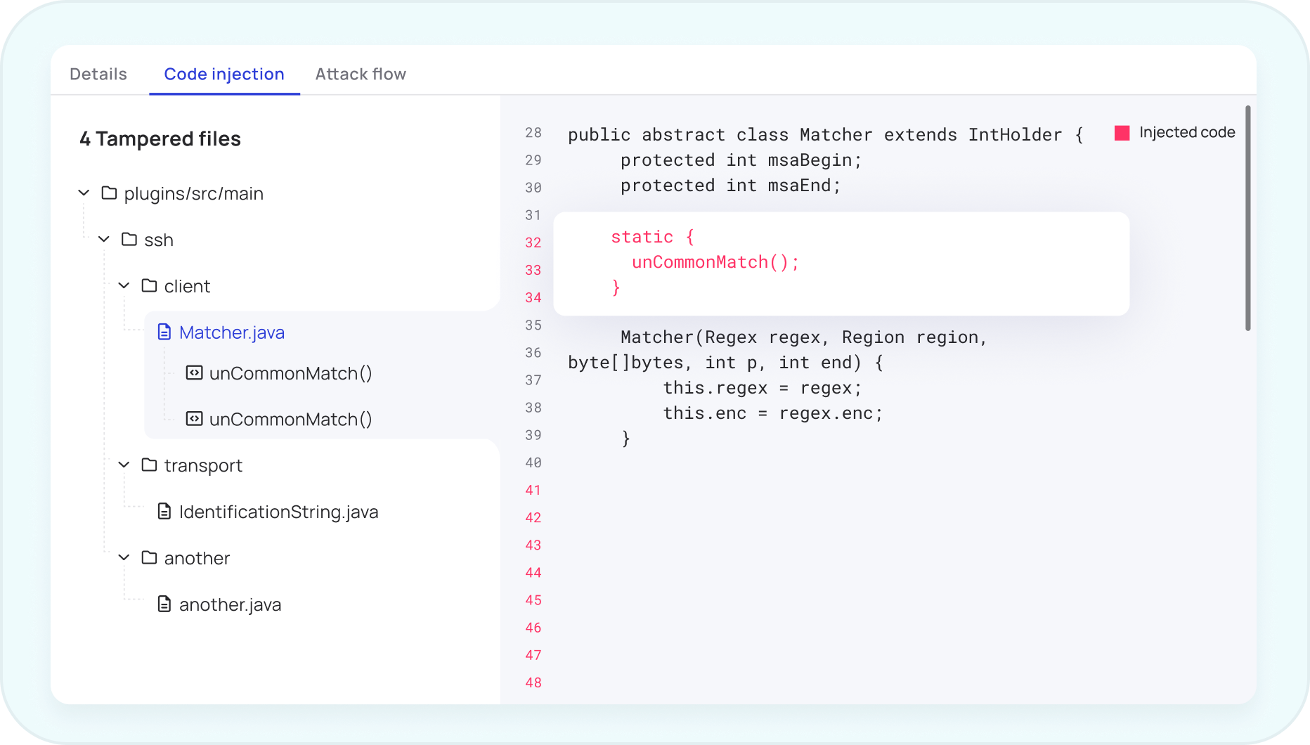Collapse the another folder chevron

point(124,558)
